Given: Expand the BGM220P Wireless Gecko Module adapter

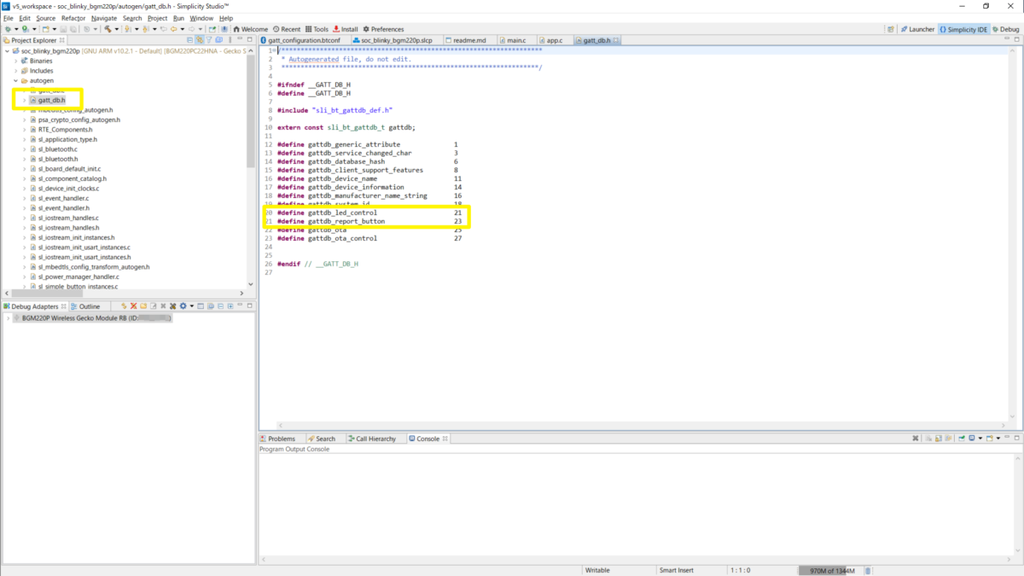Looking at the screenshot, I should coord(8,317).
